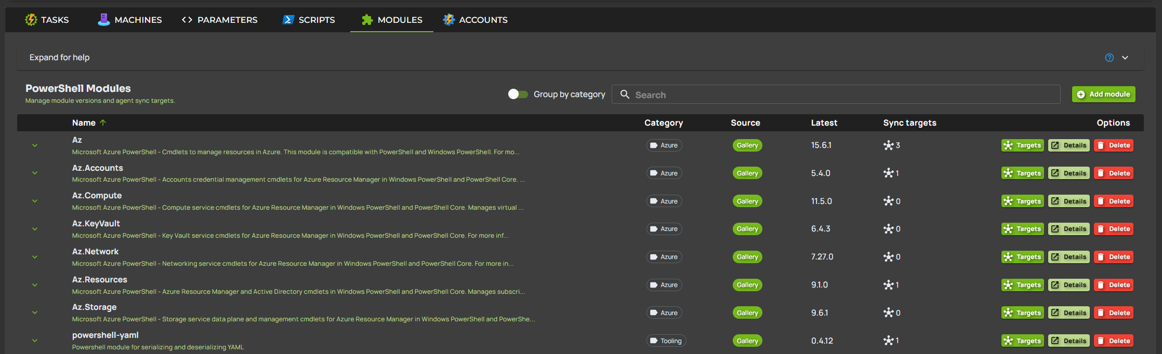This screenshot has width=1162, height=354.
Task: Click the blue help question mark icon
Action: [x=1110, y=58]
